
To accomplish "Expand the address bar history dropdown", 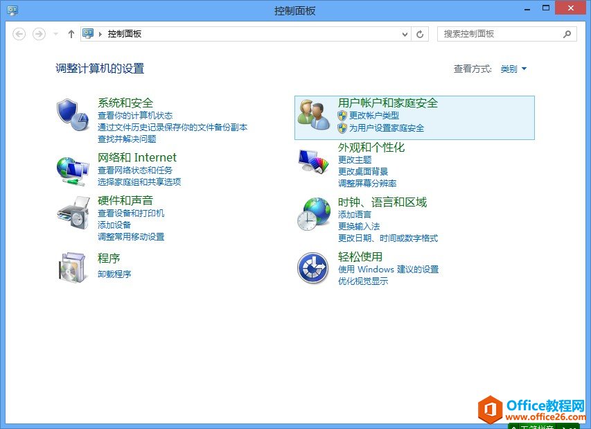I will (403, 33).
